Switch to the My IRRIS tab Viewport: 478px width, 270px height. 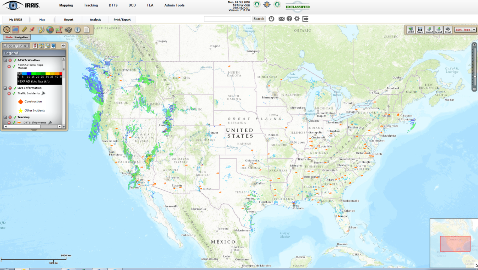click(16, 20)
